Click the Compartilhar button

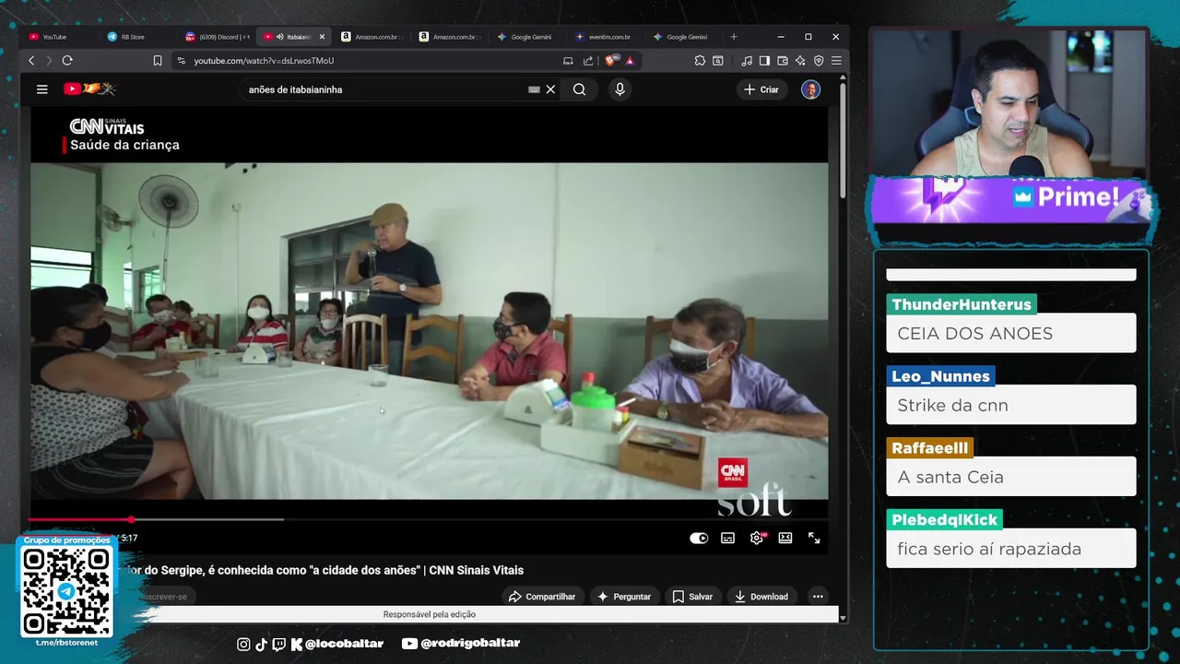(542, 597)
